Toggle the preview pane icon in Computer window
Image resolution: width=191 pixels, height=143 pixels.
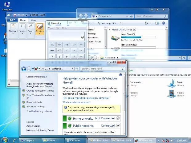157,23
